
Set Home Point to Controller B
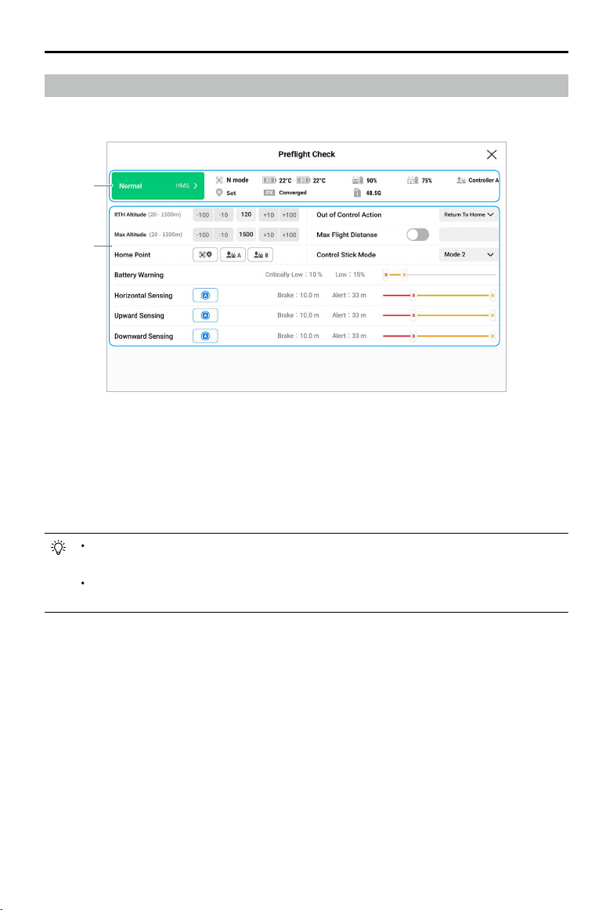pos(261,255)
